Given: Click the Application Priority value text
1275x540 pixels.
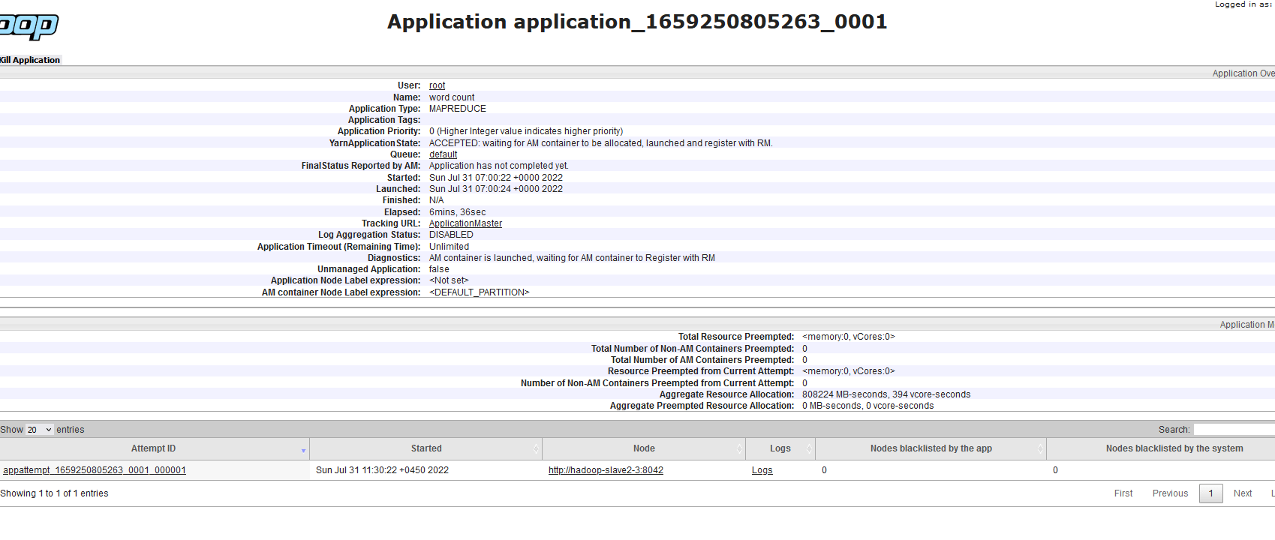Looking at the screenshot, I should 526,131.
